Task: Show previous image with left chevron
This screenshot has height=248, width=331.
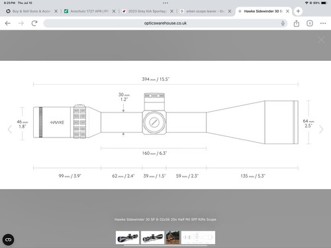Action: pos(9,129)
